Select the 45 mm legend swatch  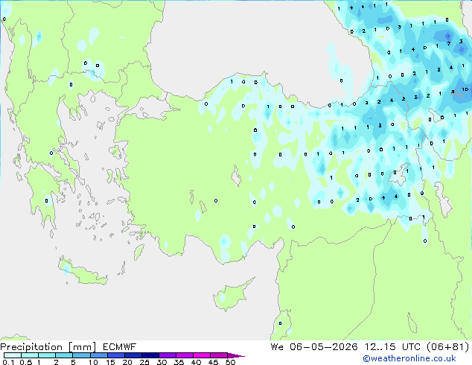[219, 355]
